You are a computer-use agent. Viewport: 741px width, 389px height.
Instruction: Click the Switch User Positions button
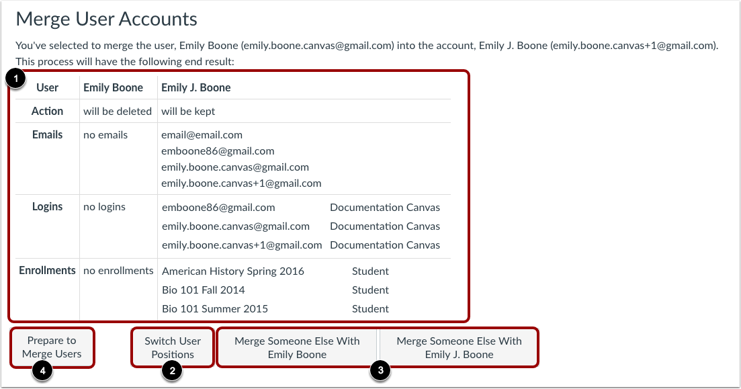tap(172, 347)
